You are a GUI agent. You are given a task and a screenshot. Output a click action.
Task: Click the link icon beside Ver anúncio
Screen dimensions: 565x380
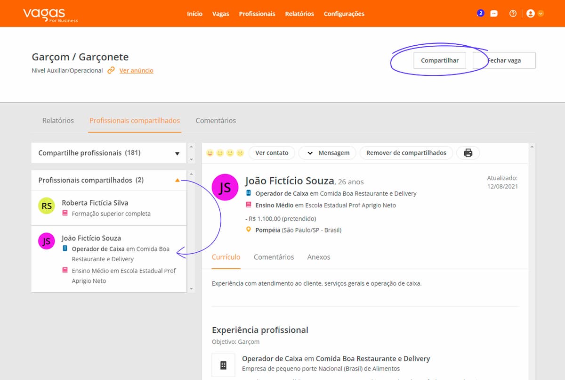111,70
